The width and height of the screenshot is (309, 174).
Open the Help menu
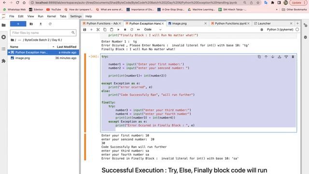(88, 16)
